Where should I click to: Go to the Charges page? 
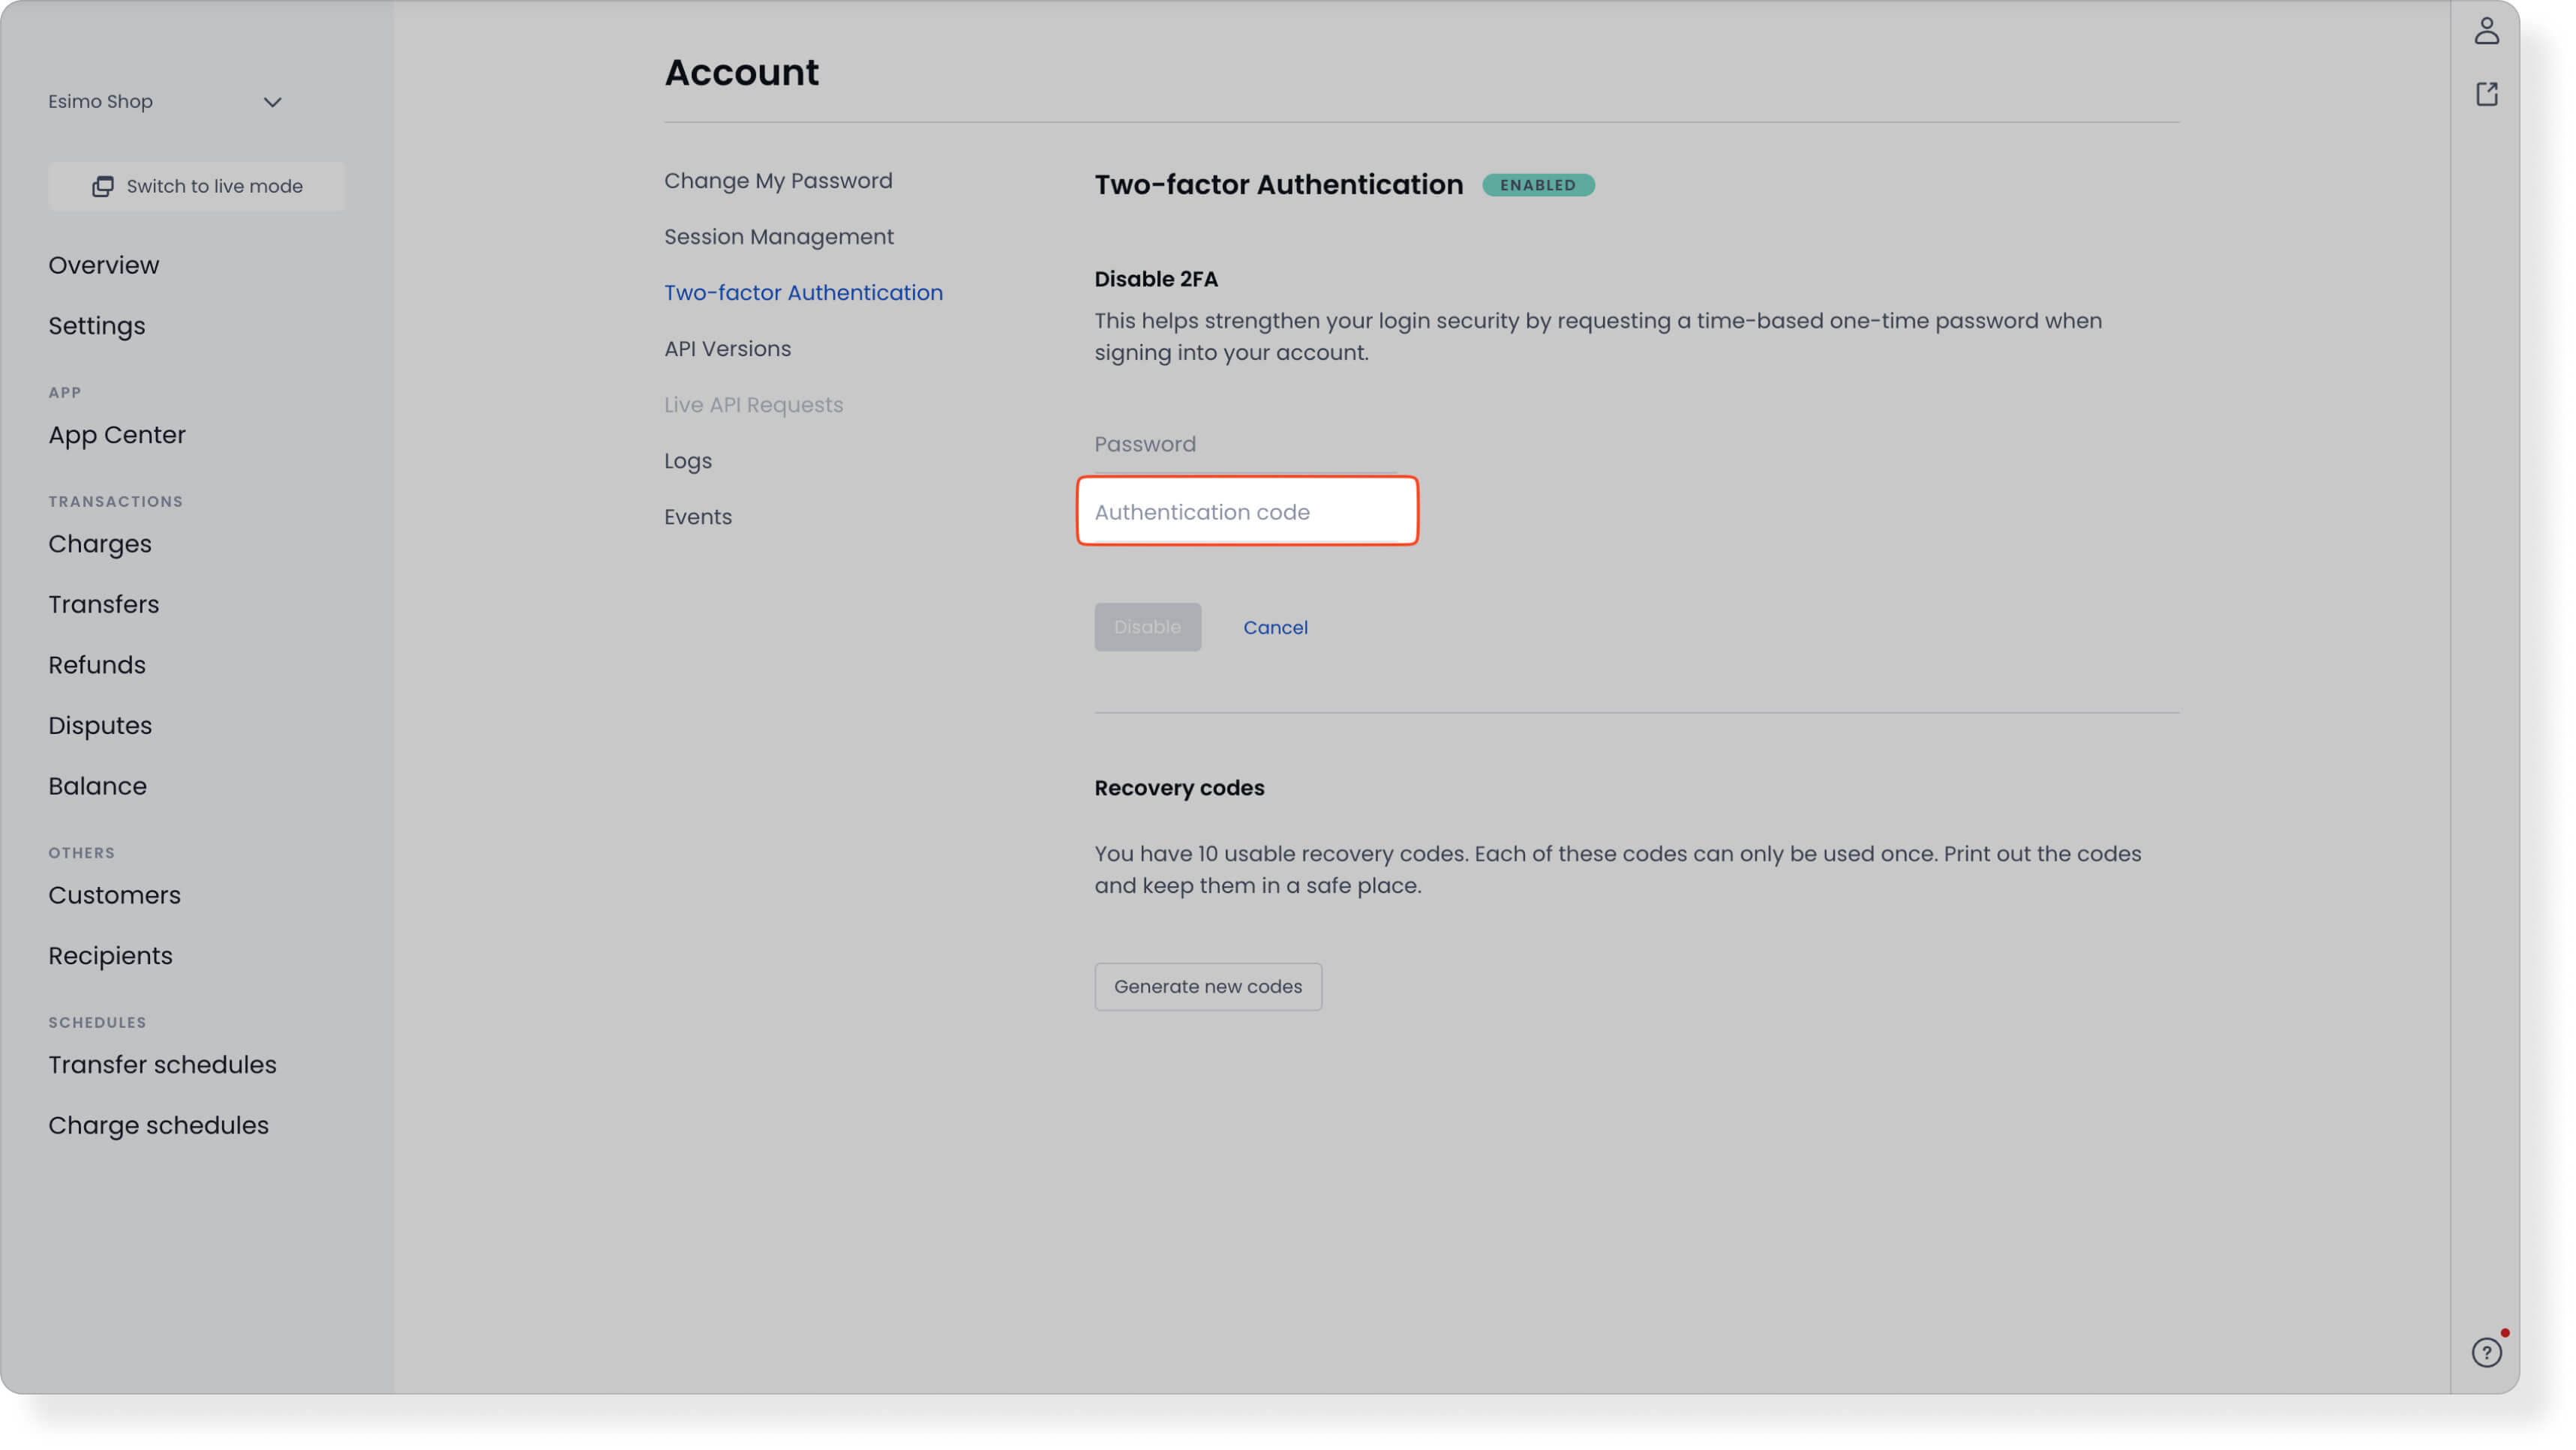point(99,543)
